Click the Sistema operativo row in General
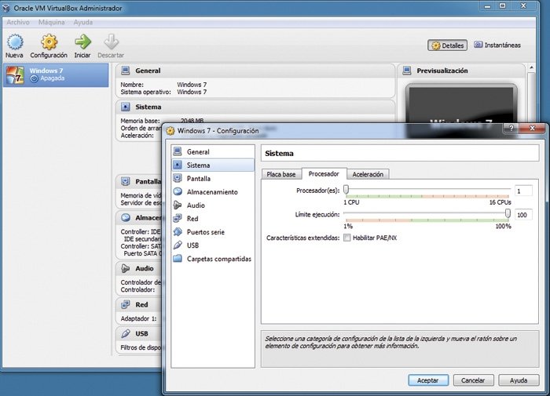 [163, 92]
